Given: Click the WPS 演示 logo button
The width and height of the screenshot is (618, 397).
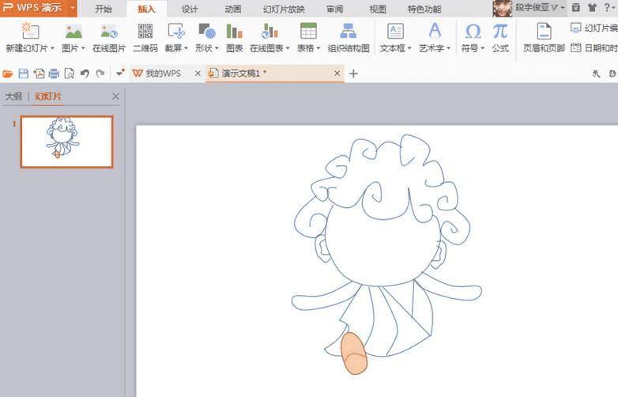Looking at the screenshot, I should click(x=33, y=8).
